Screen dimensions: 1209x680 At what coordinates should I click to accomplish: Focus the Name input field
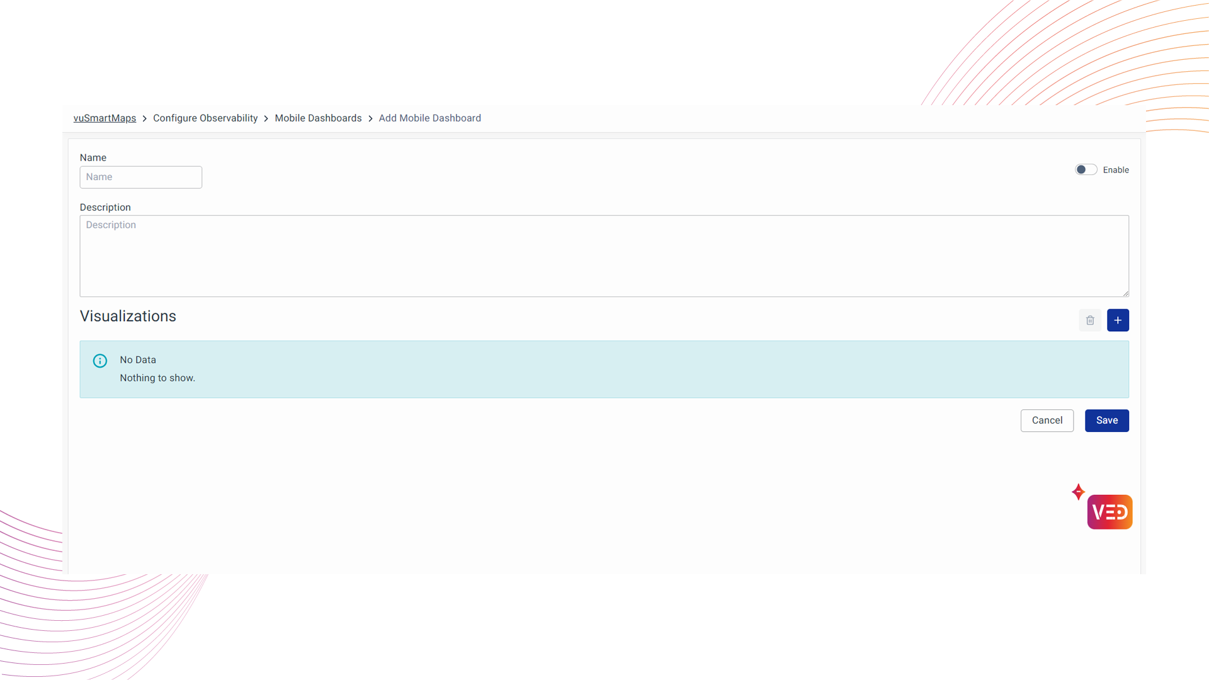coord(140,178)
